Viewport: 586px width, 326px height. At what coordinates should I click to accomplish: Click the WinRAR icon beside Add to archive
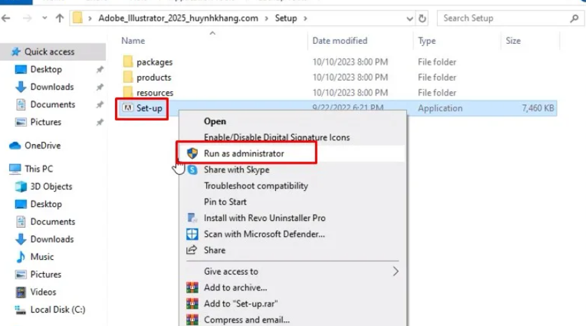pyautogui.click(x=192, y=288)
